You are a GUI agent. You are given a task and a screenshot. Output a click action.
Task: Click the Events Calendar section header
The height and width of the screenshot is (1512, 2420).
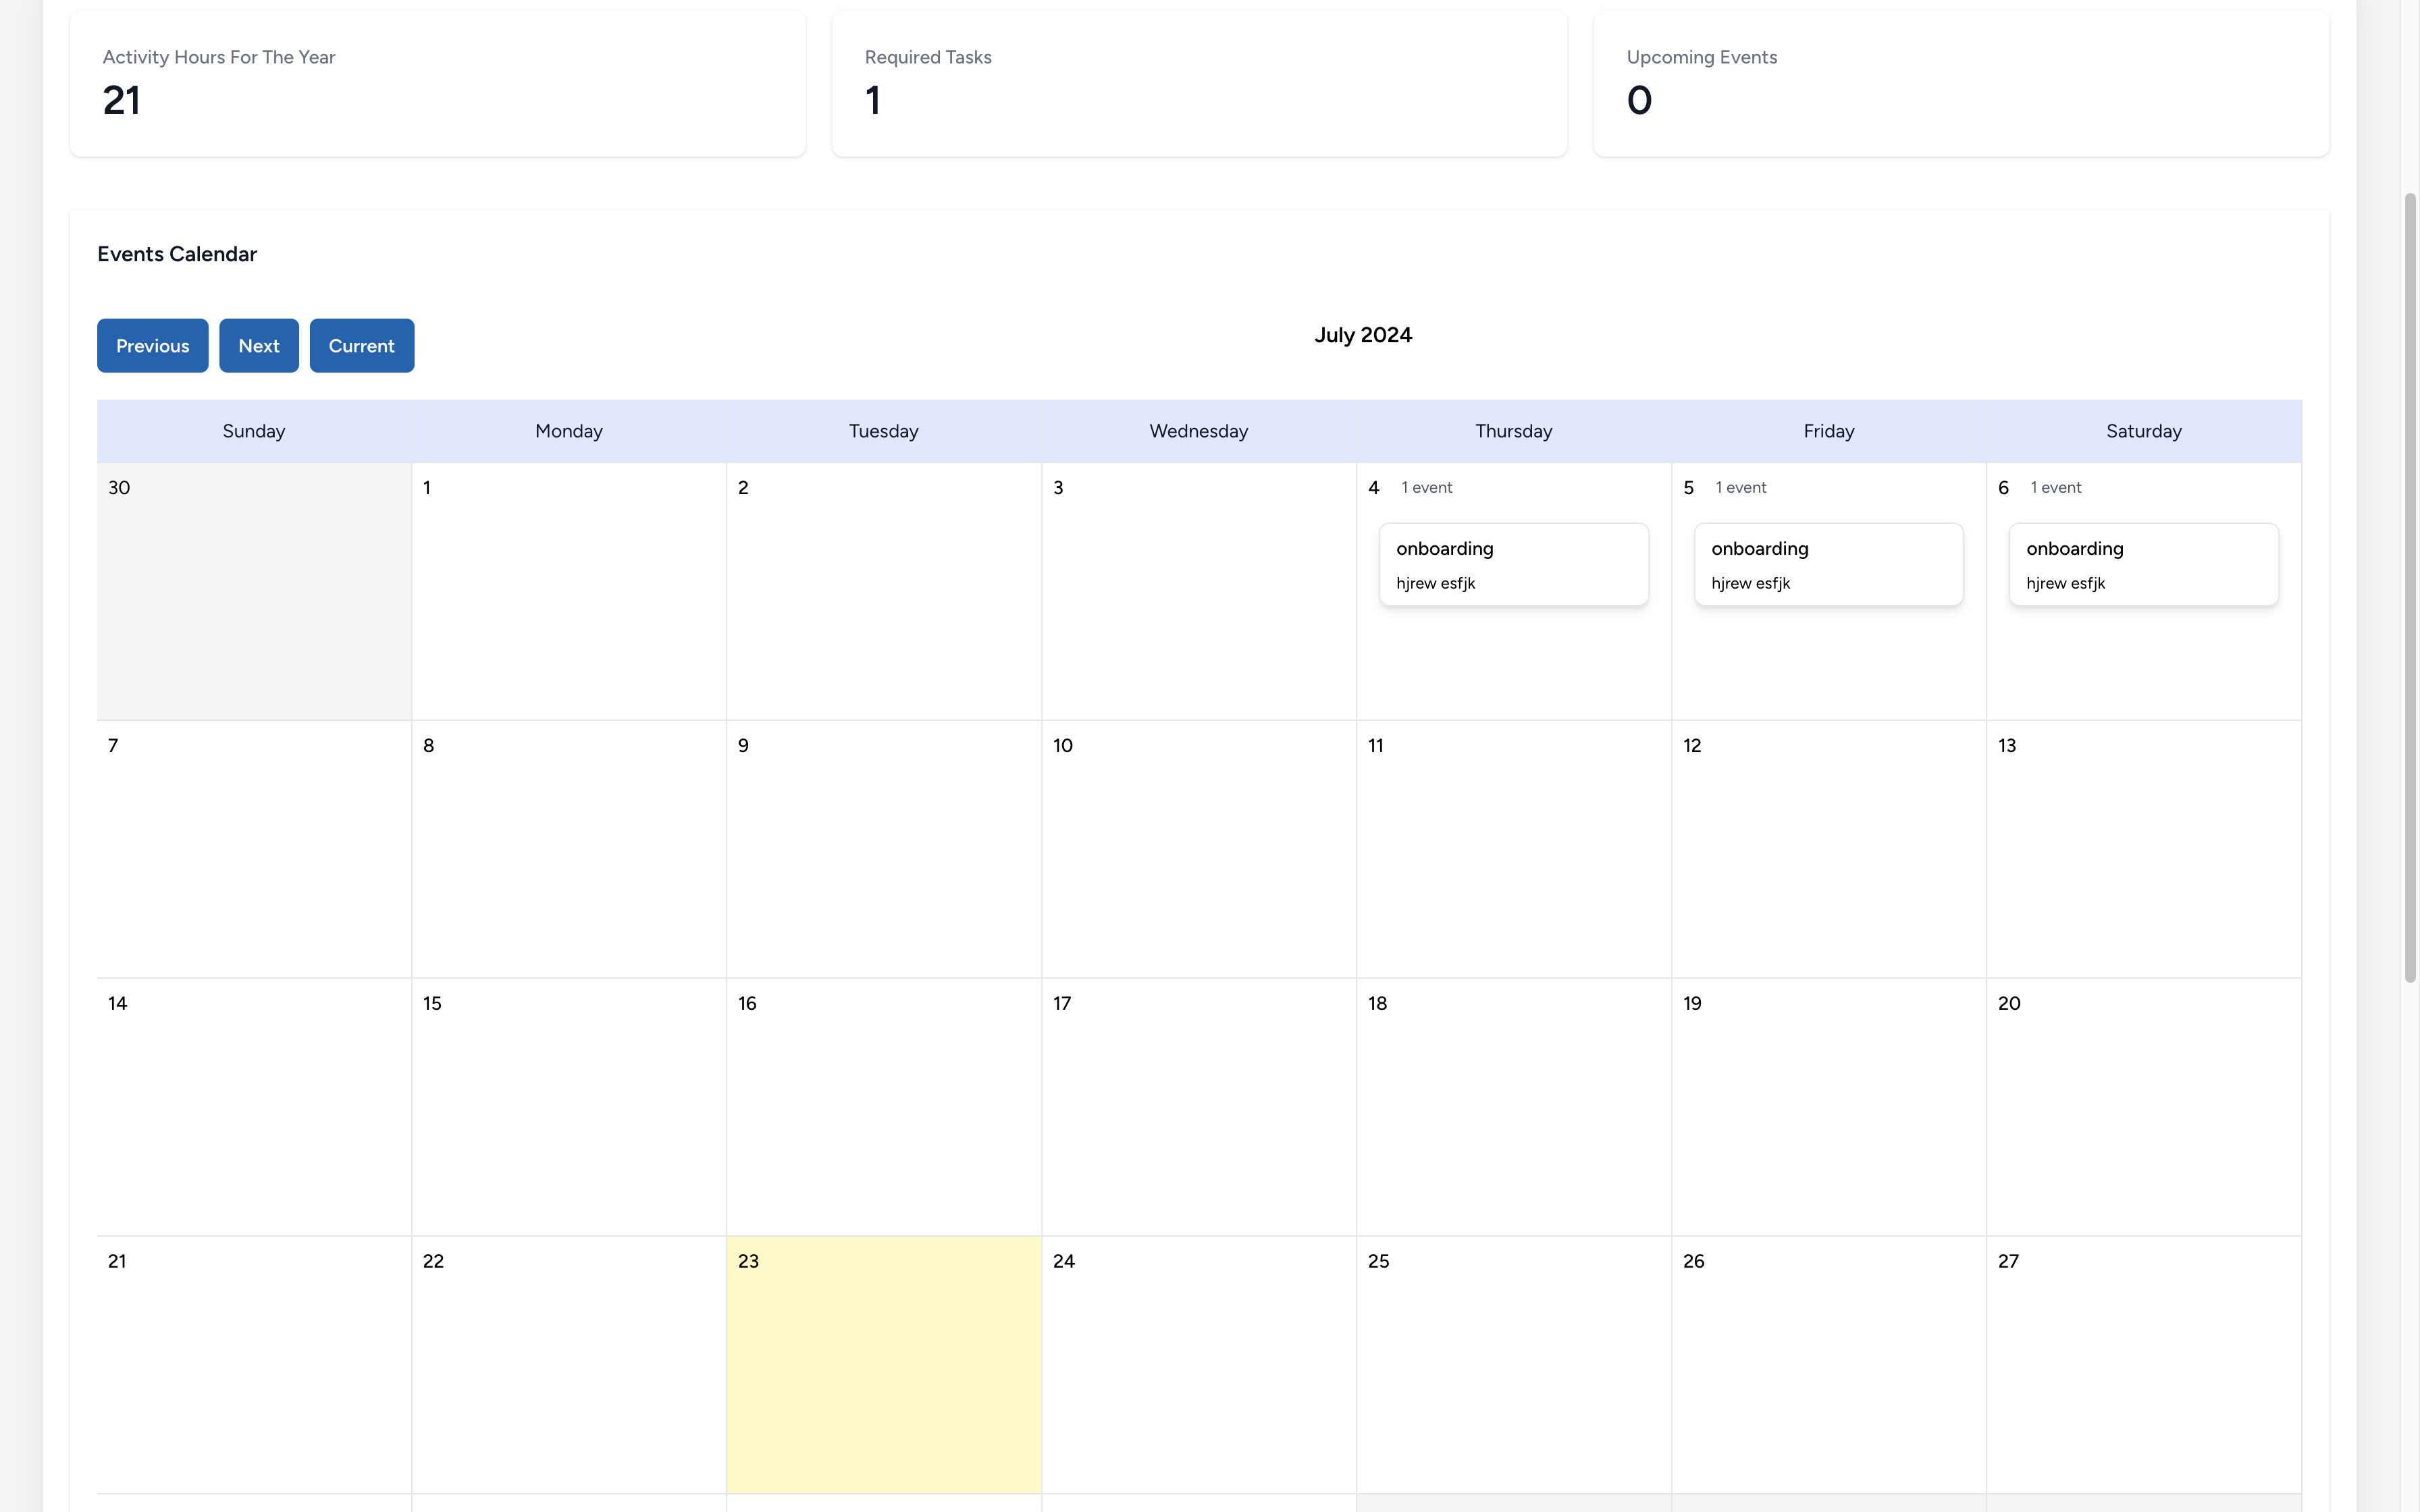point(176,252)
